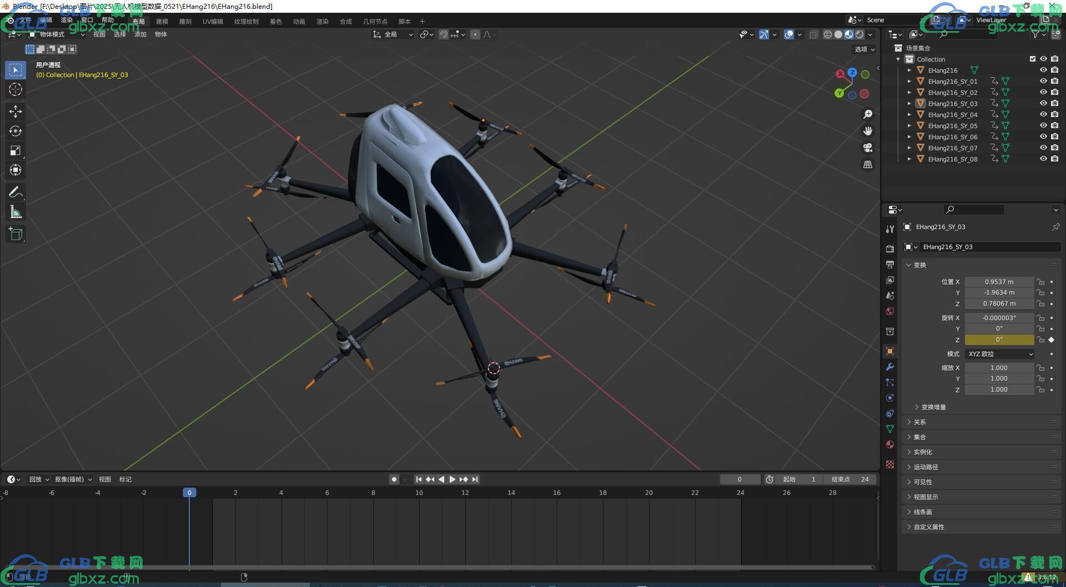Activate the Transform tool
The image size is (1066, 587).
tap(16, 170)
